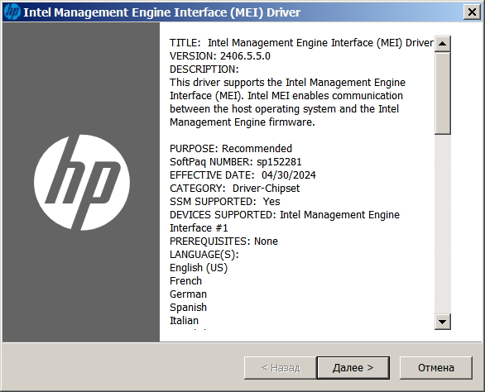485x392 pixels.
Task: Click the Далее > button to continue
Action: click(353, 367)
